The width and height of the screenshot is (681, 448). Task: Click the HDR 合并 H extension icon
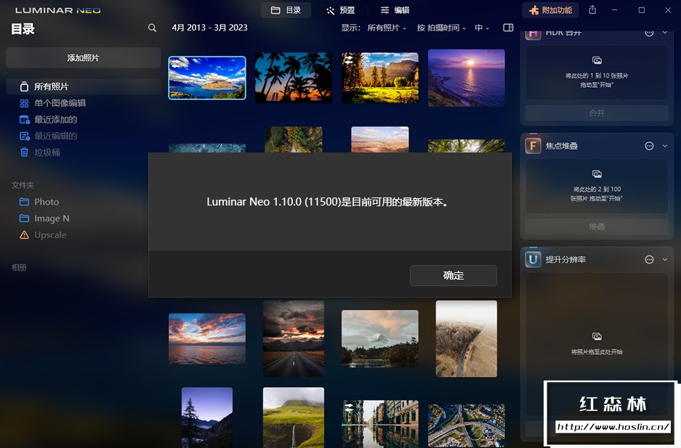click(x=533, y=35)
